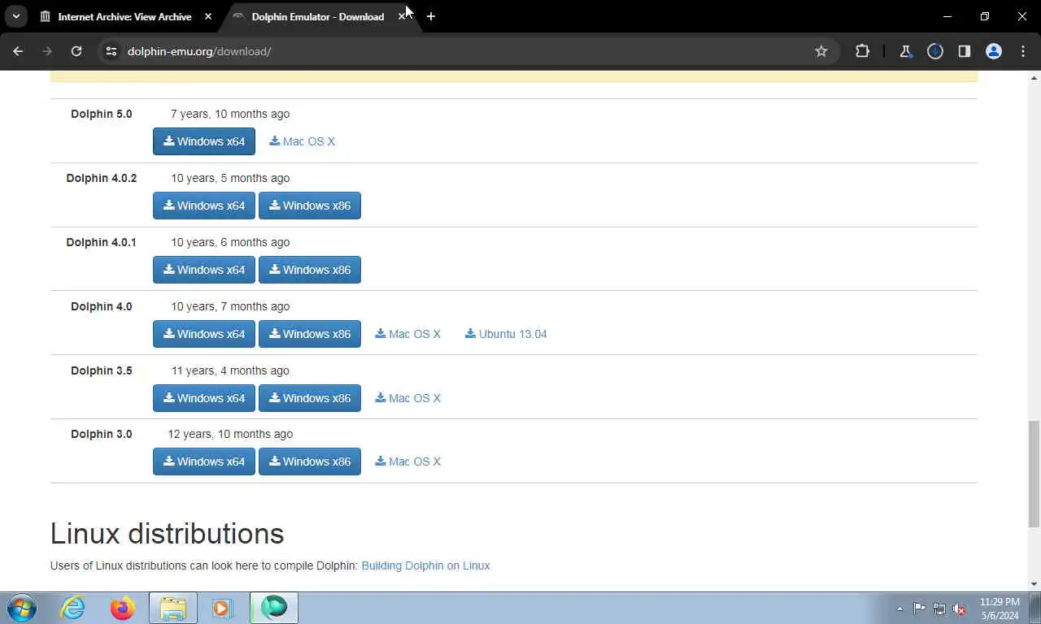The width and height of the screenshot is (1041, 624).
Task: Download Dolphin 4.0.2 Windows x86 build
Action: (310, 206)
